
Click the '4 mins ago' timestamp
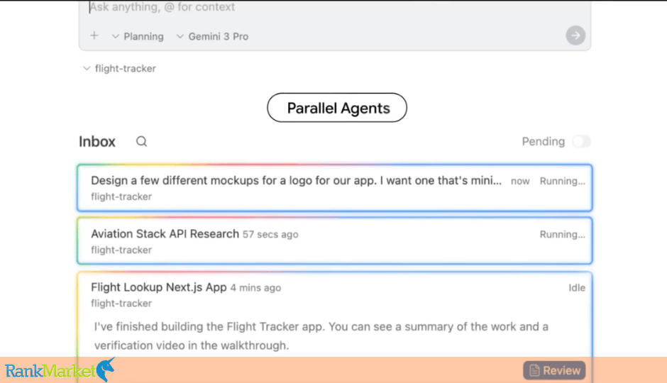[255, 288]
